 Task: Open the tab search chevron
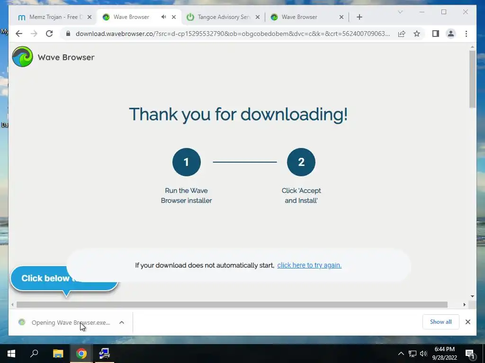click(400, 12)
